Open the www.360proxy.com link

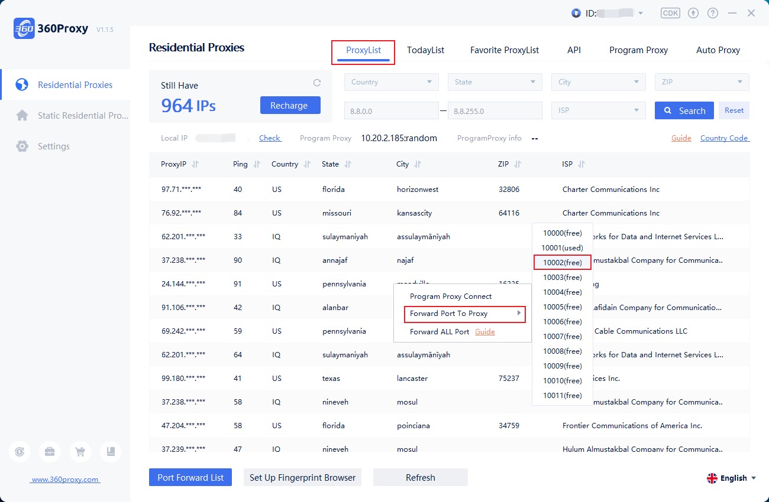(x=65, y=480)
